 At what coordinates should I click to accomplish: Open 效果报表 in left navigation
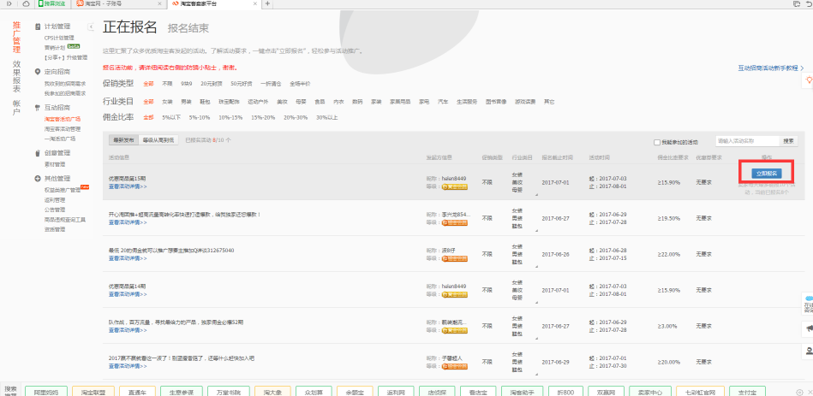(16, 76)
